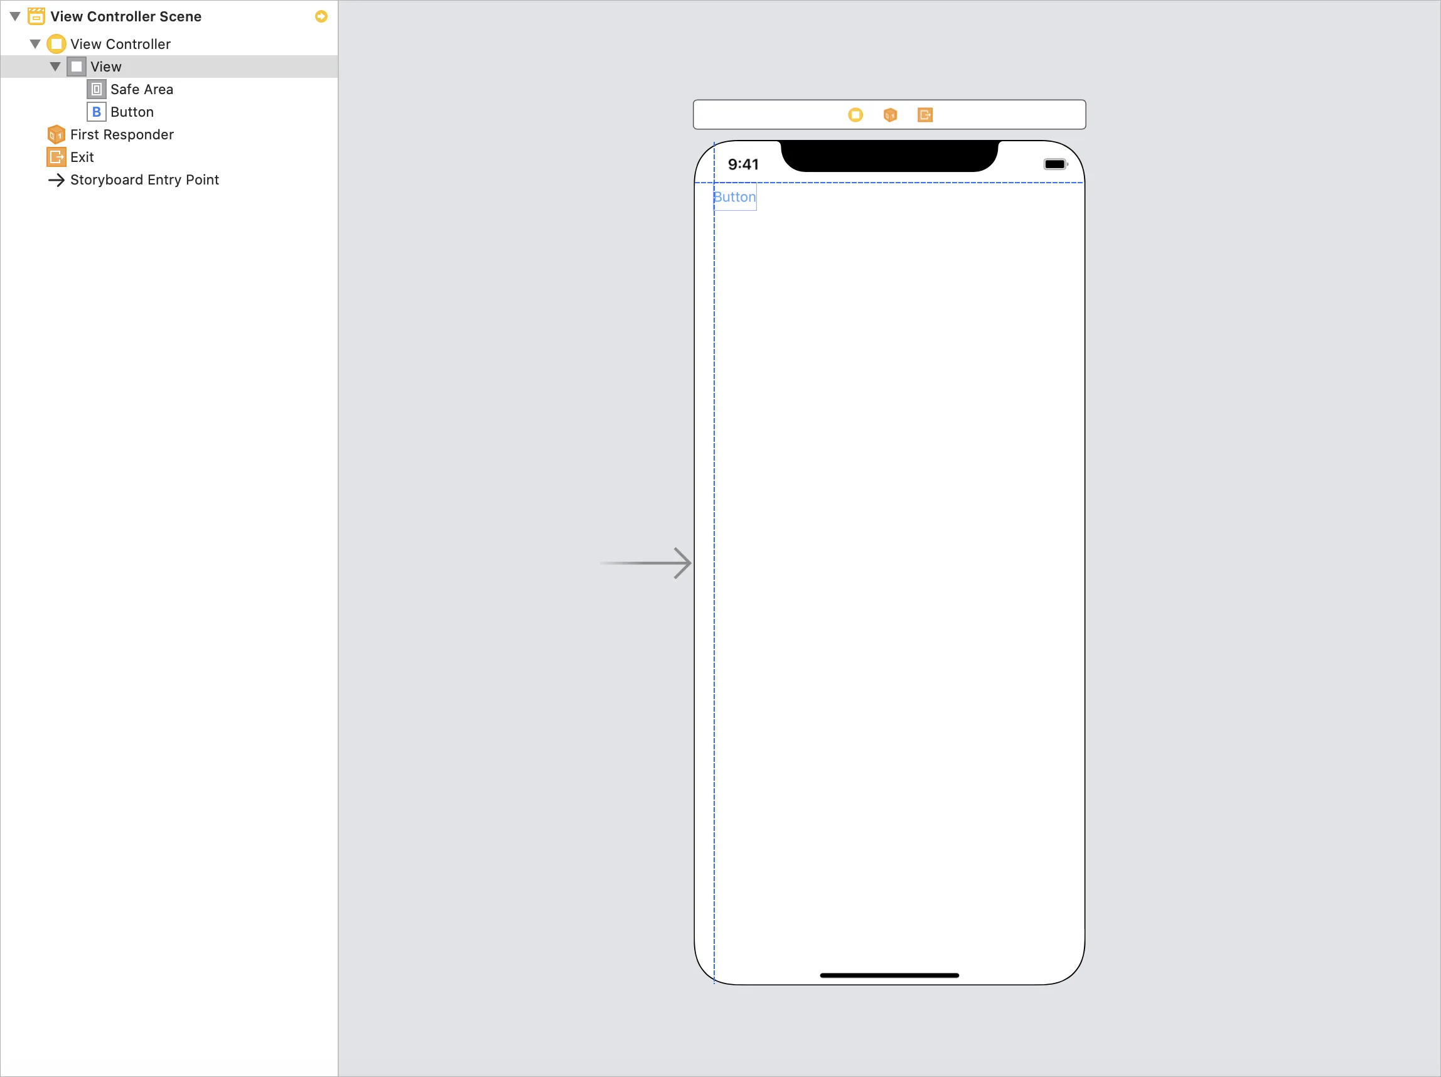Screen dimensions: 1441x1077
Task: Click Button label on iPhone canvas
Action: [734, 197]
